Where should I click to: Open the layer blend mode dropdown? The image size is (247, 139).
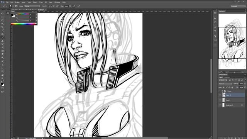225,84
